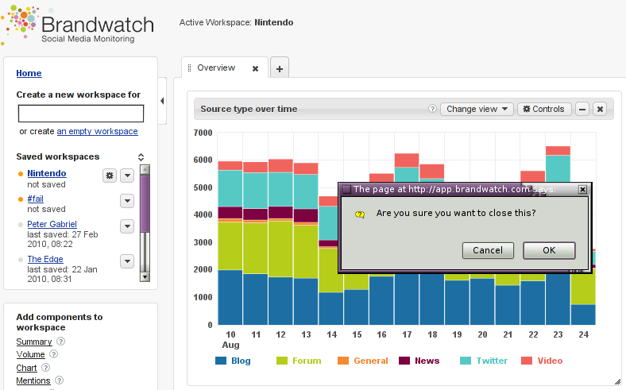Show help for Chart component
Viewport: 626px width, 390px height.
(x=45, y=367)
